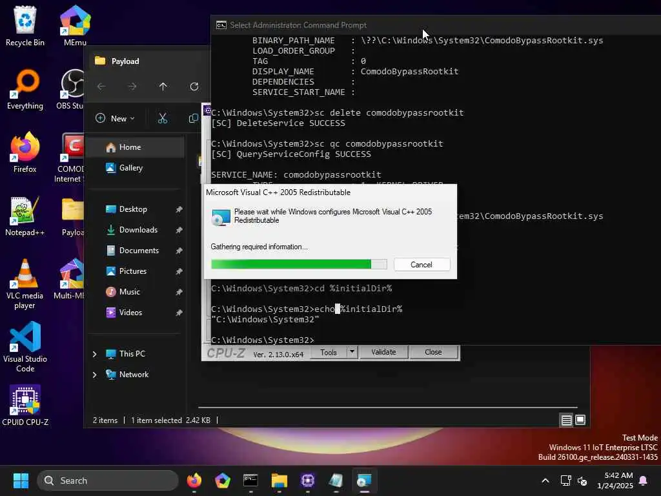Viewport: 661px width, 496px height.
Task: Switch to Command Prompt taskbar icon
Action: click(x=250, y=480)
